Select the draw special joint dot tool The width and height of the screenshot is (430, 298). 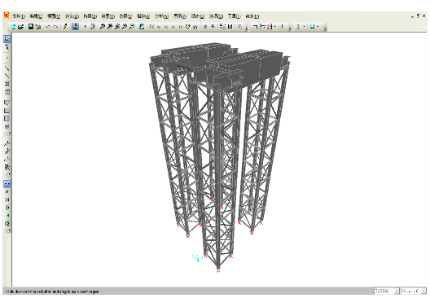pyautogui.click(x=7, y=58)
